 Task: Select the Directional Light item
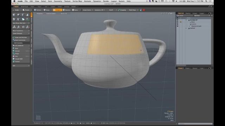click(x=196, y=26)
